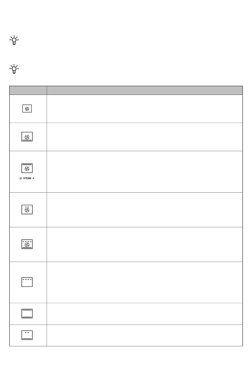Click the lower lightbulb tip icon
252x367 pixels.
click(14, 69)
